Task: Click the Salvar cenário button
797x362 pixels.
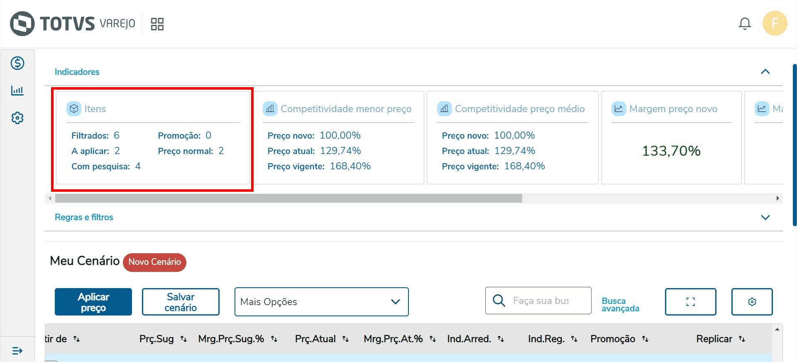Action: tap(181, 302)
